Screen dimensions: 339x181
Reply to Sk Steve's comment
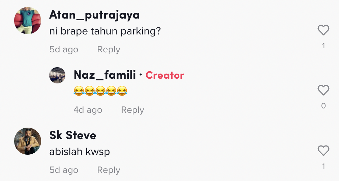click(109, 170)
